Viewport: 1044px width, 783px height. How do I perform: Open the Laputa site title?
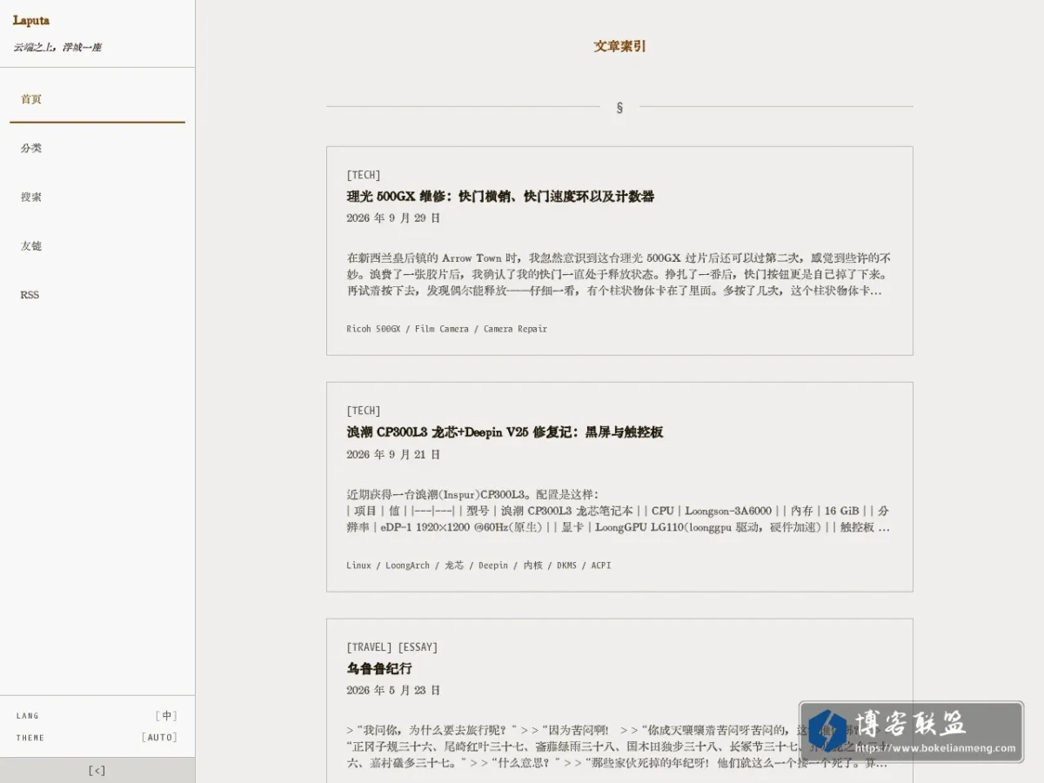(x=31, y=20)
